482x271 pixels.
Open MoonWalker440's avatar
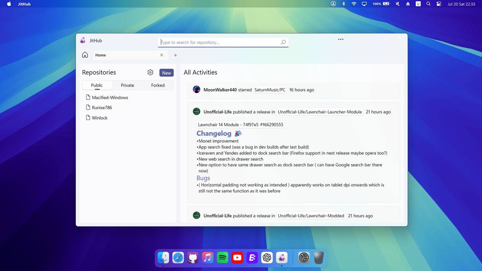pyautogui.click(x=197, y=90)
